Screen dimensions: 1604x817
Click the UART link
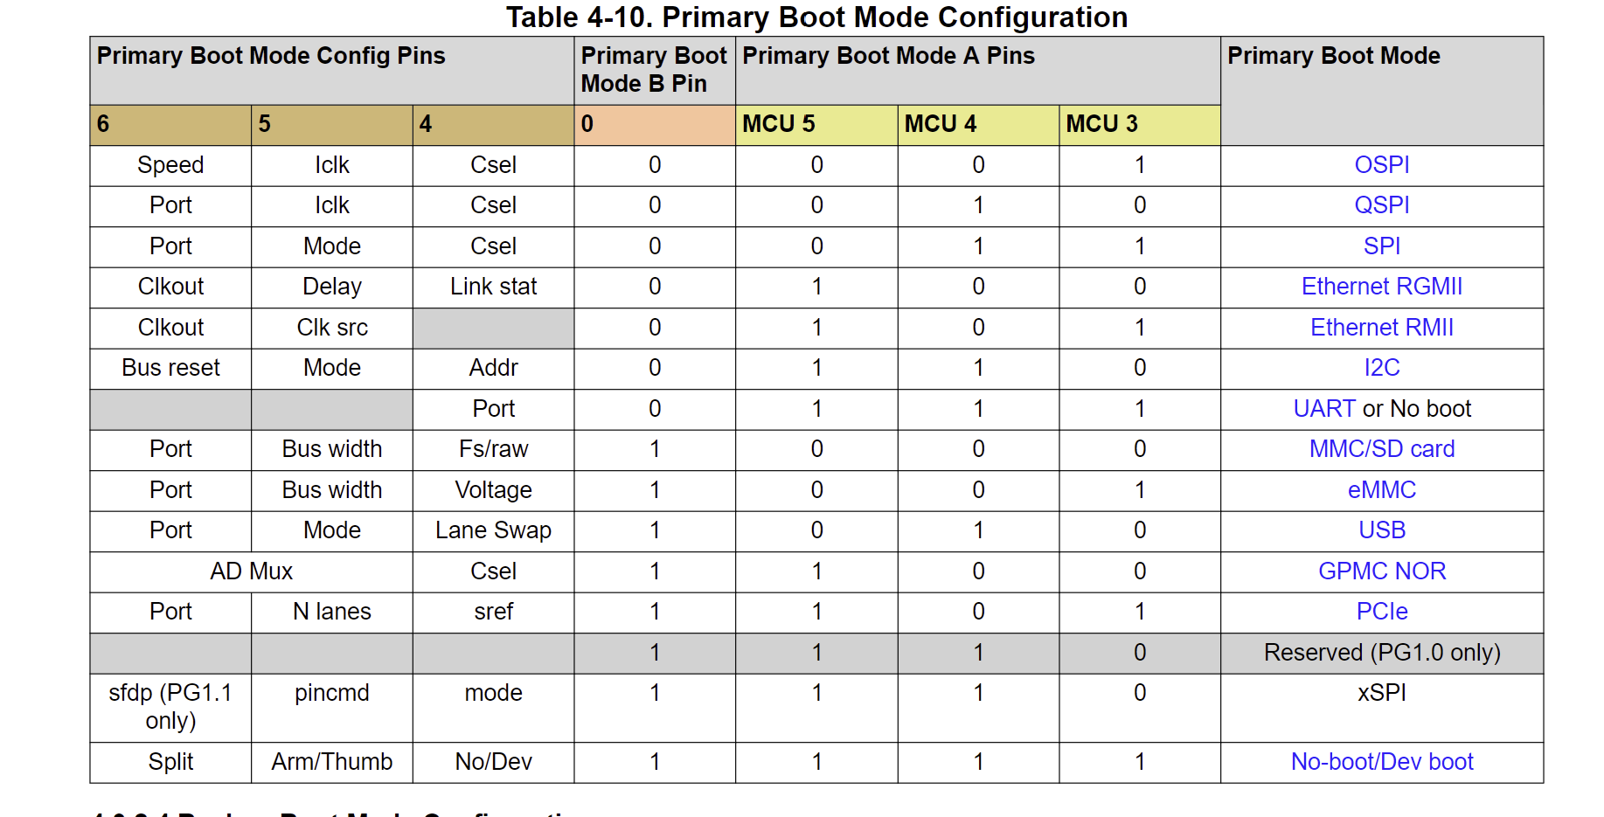tap(1324, 409)
